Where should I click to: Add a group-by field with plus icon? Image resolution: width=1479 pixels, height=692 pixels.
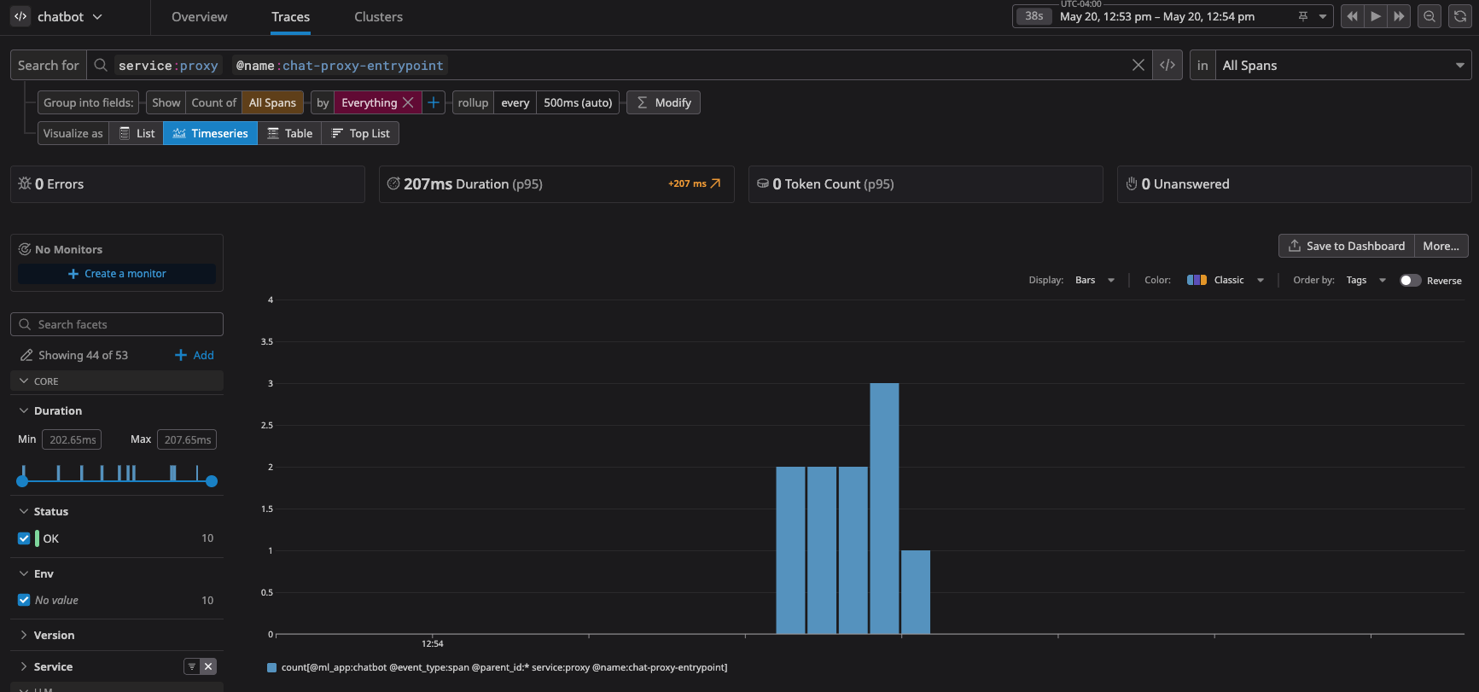pyautogui.click(x=434, y=102)
